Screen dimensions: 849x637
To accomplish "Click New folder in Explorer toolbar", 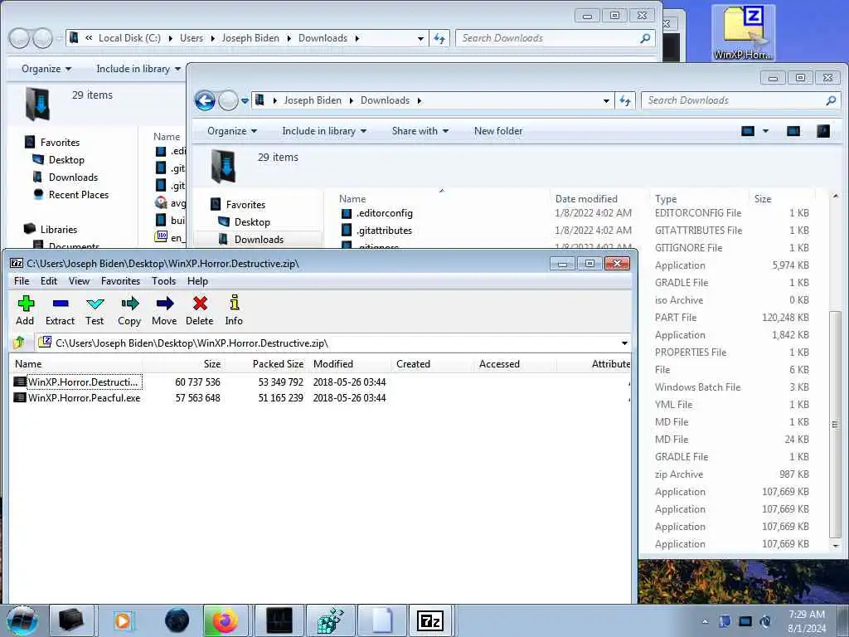I will (498, 131).
